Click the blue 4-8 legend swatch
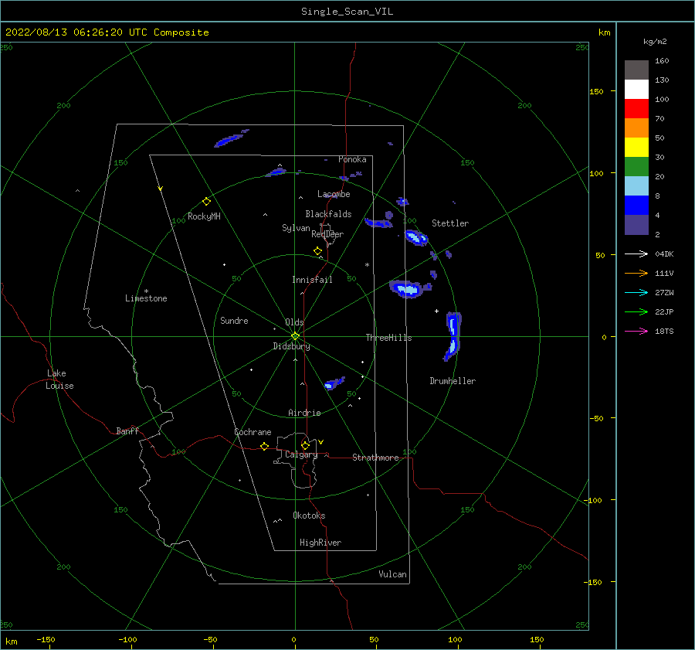The height and width of the screenshot is (650, 695). [636, 205]
